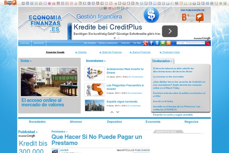The height and width of the screenshot is (153, 229).
Task: Open El acceso online al mercado de valores
Action: coord(43,103)
